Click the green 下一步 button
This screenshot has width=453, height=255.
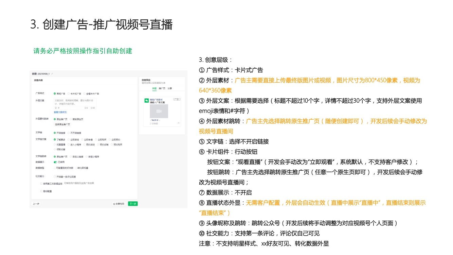pyautogui.click(x=133, y=204)
